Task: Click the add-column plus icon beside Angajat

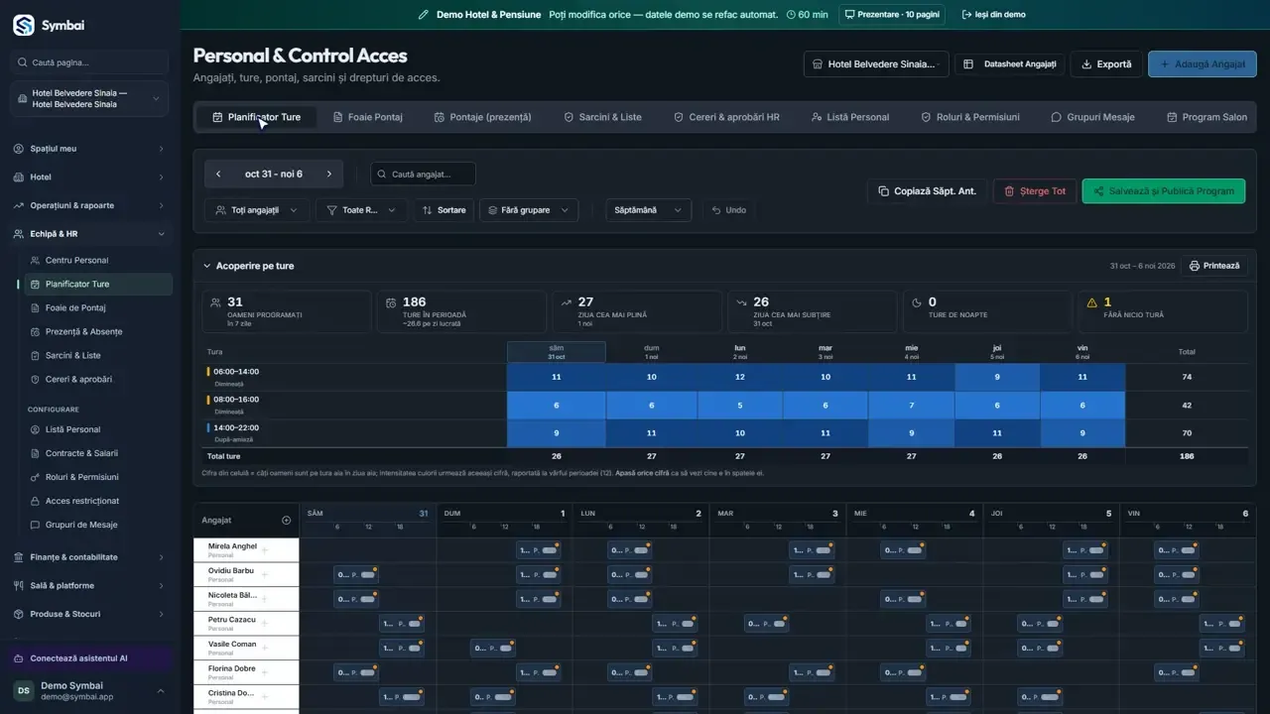Action: pos(287,520)
